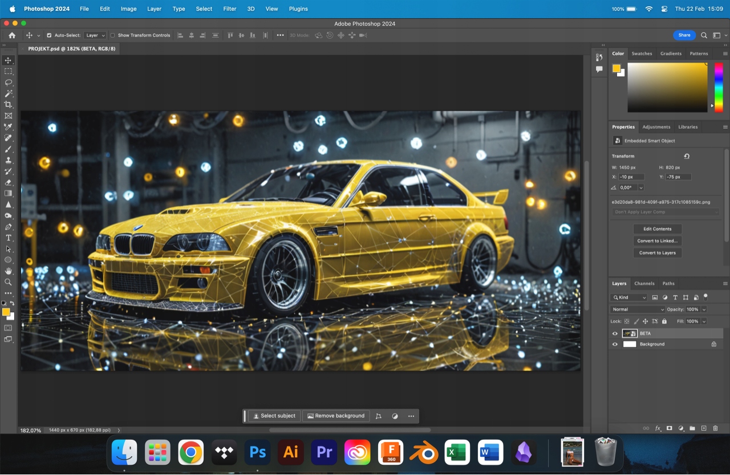Screen dimensions: 730x475
Task: Hide the BETA layer
Action: pyautogui.click(x=615, y=334)
